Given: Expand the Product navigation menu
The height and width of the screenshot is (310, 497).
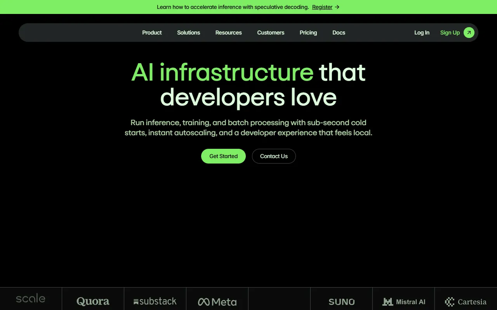Looking at the screenshot, I should (x=152, y=33).
